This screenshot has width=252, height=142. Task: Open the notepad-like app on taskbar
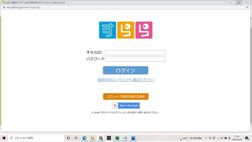click(x=125, y=138)
